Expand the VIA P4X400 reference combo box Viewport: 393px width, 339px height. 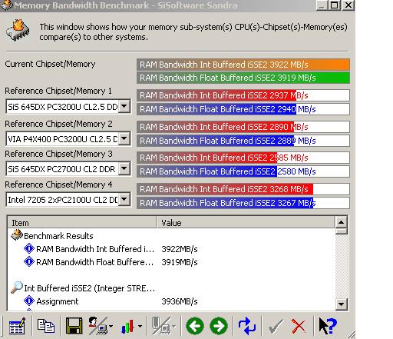pyautogui.click(x=124, y=138)
